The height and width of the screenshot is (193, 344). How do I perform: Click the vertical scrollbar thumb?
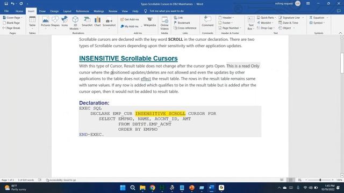[x=342, y=63]
